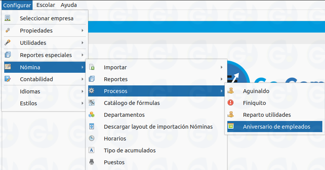Select the Utilidades label
Viewport: 325px width, 170px height.
tap(33, 42)
